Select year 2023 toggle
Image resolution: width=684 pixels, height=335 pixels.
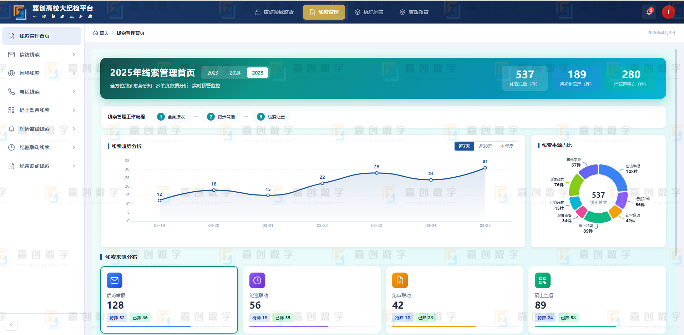click(213, 73)
